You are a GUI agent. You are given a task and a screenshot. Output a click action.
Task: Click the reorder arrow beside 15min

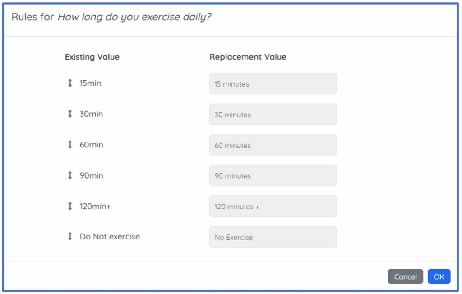tap(70, 83)
